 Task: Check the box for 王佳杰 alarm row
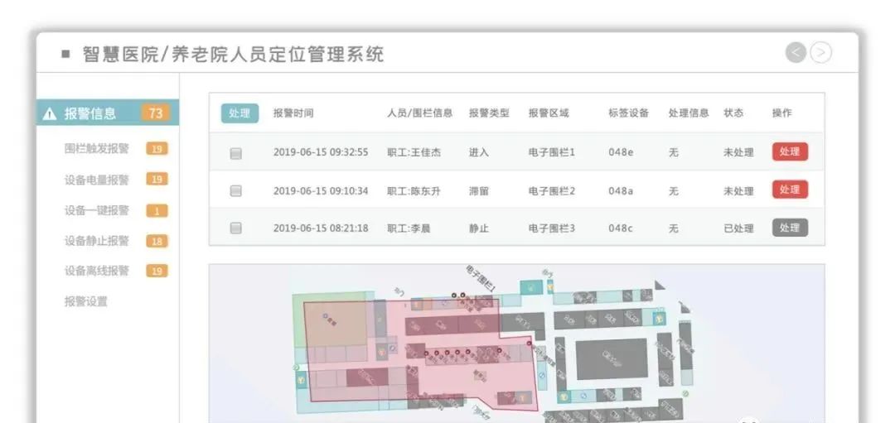point(236,153)
